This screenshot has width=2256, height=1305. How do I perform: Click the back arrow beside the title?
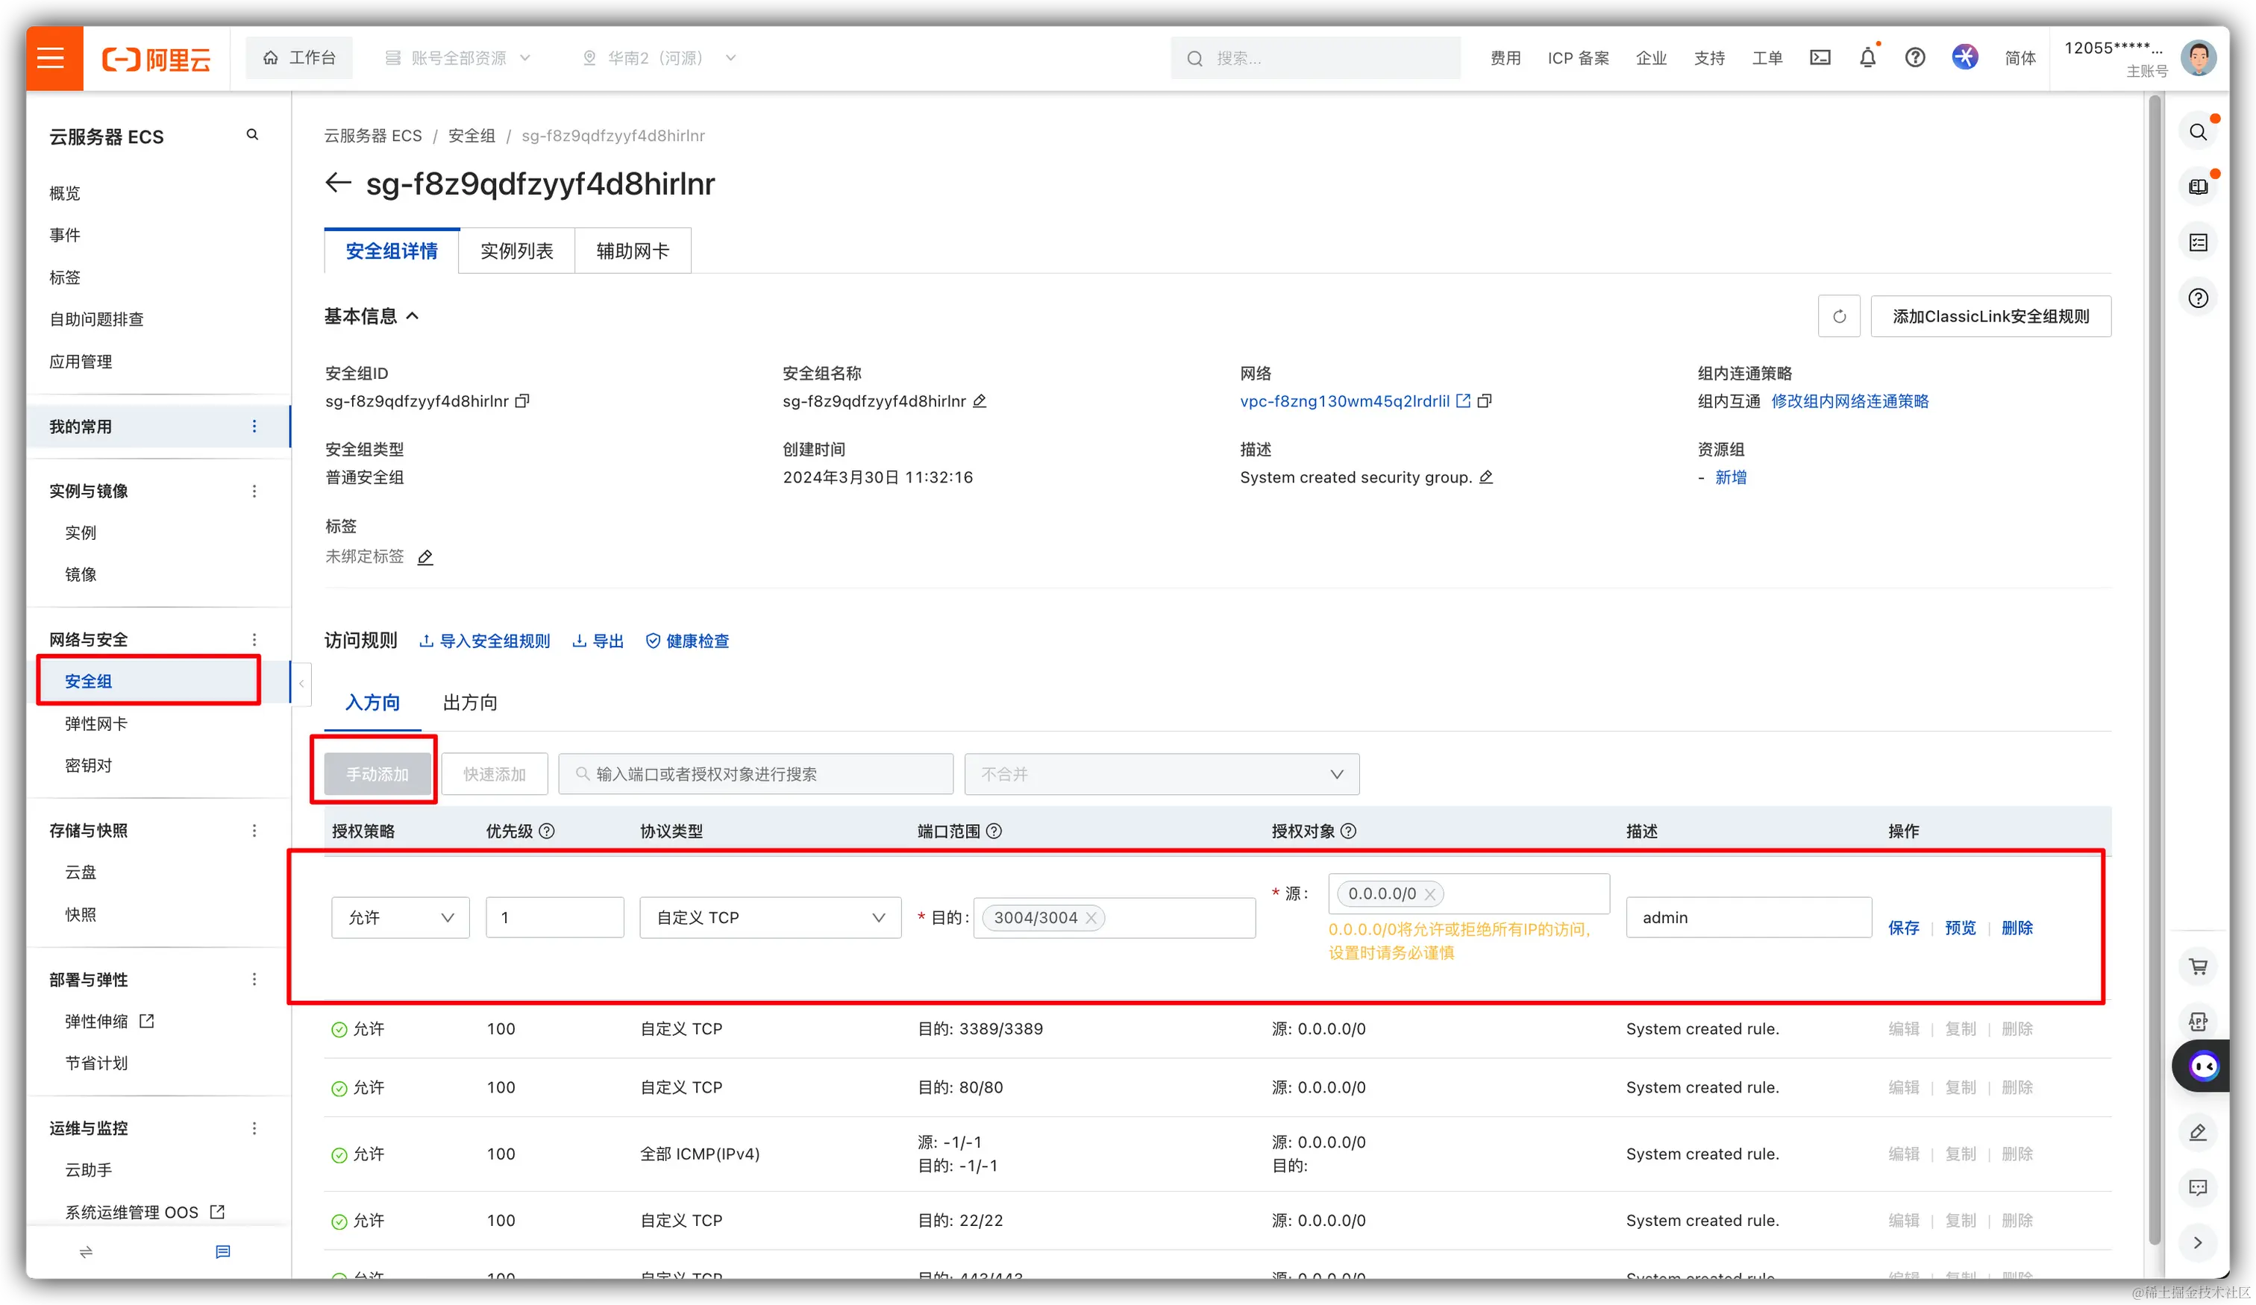click(337, 183)
